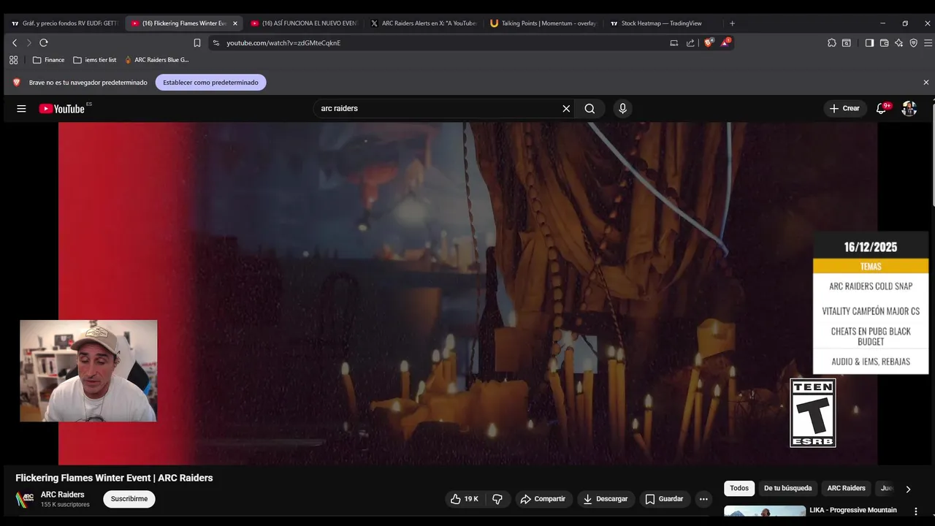Viewport: 935px width, 526px height.
Task: Open the account avatar menu
Action: [909, 108]
